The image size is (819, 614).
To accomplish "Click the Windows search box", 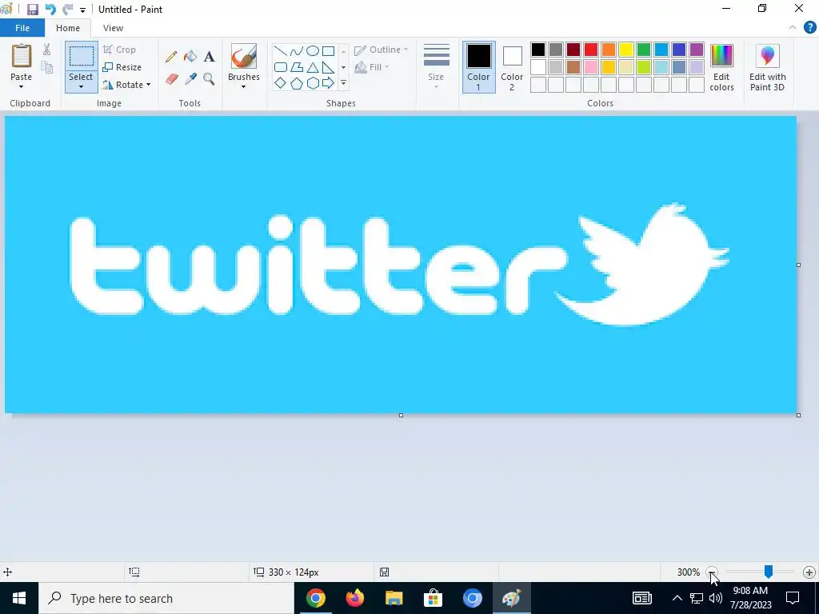I will coord(166,598).
